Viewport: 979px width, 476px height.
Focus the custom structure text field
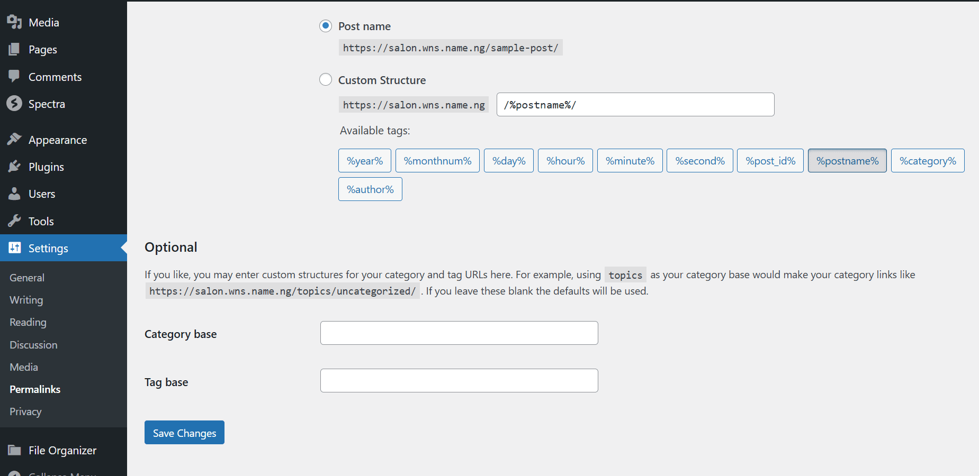635,104
